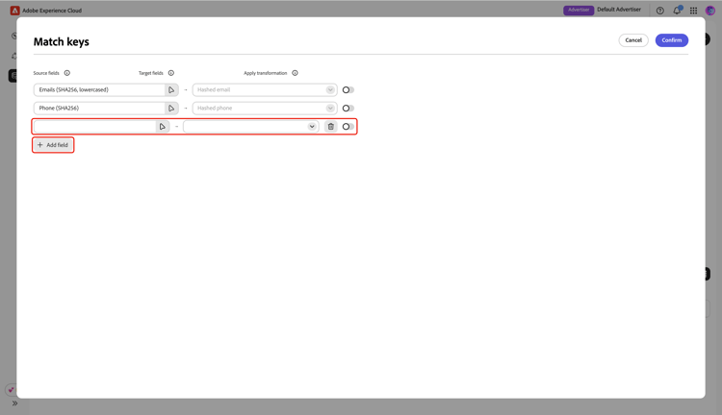Click the Match keys heading
Image resolution: width=722 pixels, height=415 pixels.
pyautogui.click(x=62, y=42)
